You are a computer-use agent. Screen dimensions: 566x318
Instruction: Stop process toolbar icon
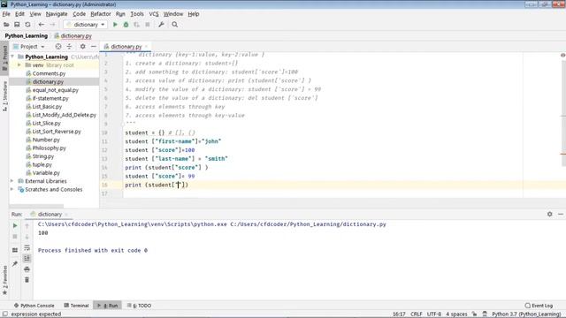tap(148, 25)
